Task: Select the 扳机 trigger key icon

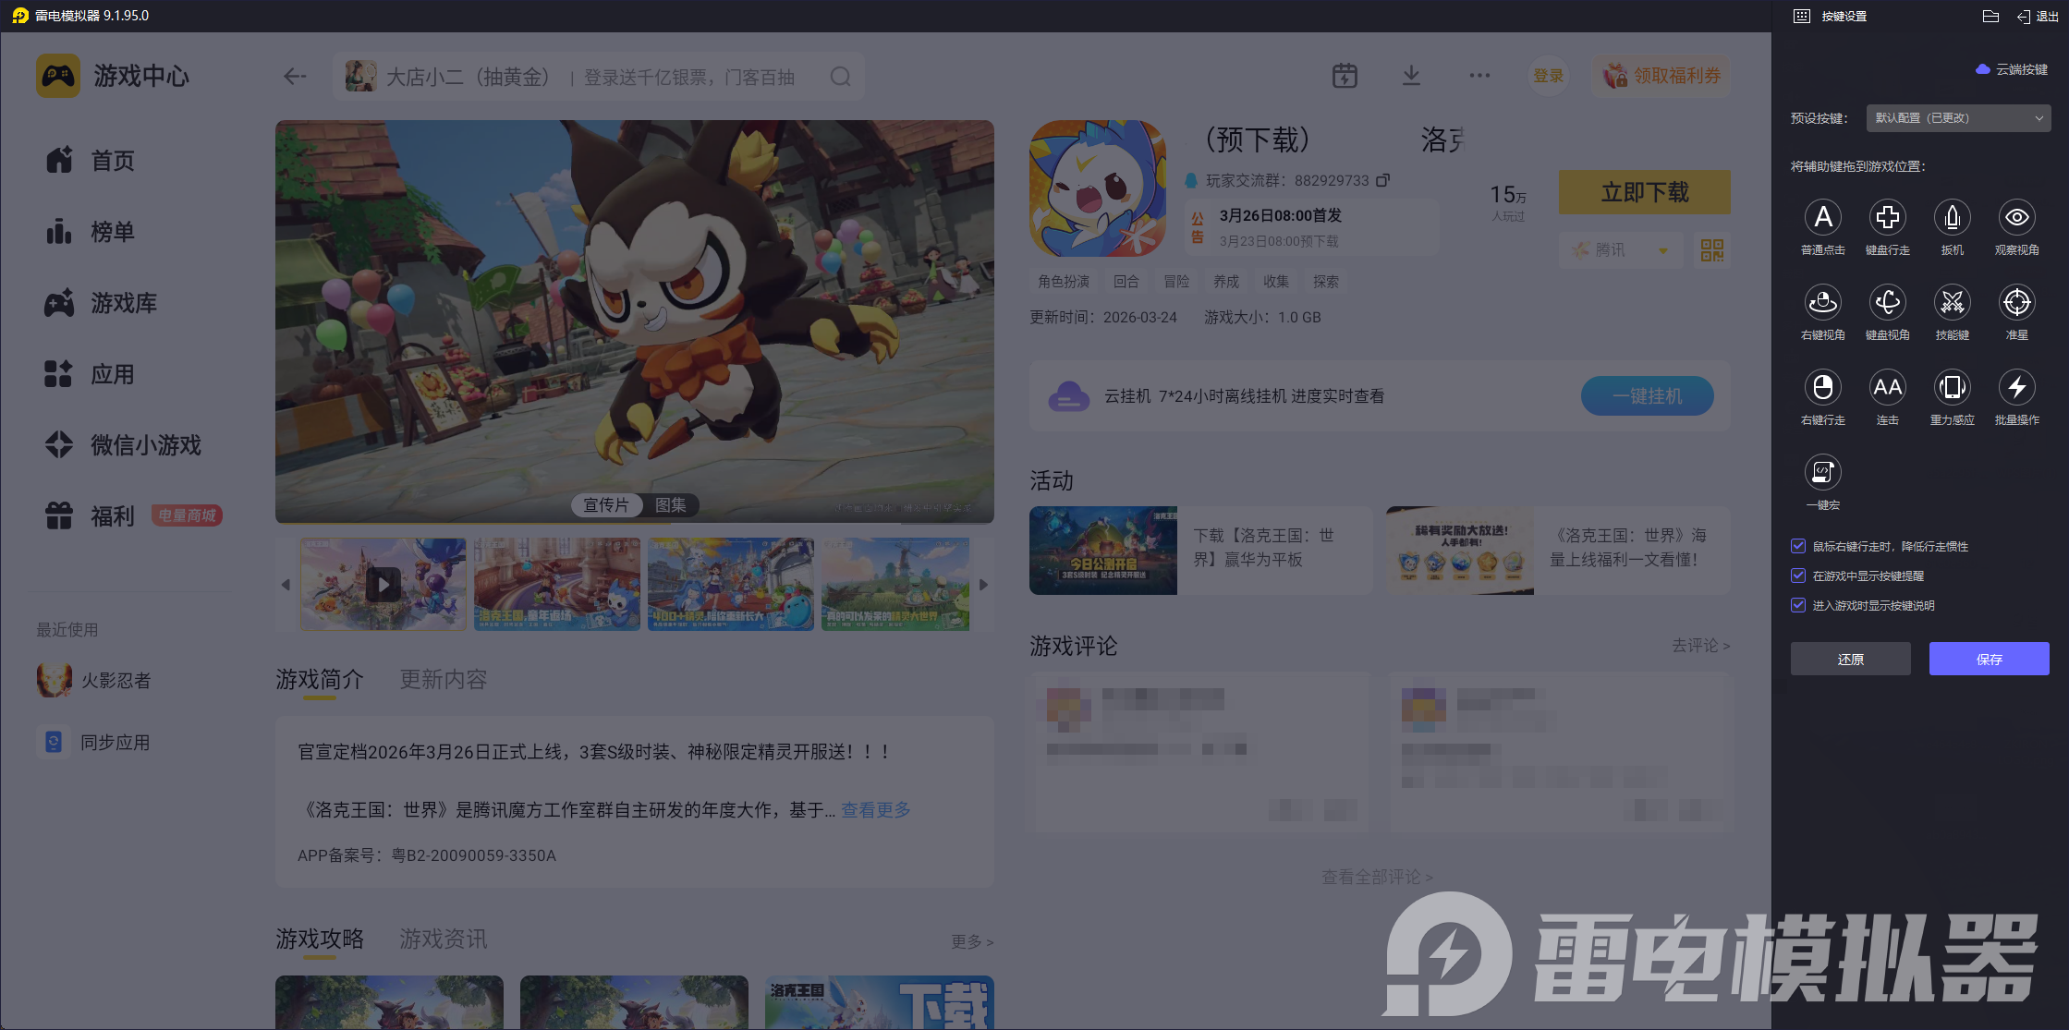Action: [1952, 218]
